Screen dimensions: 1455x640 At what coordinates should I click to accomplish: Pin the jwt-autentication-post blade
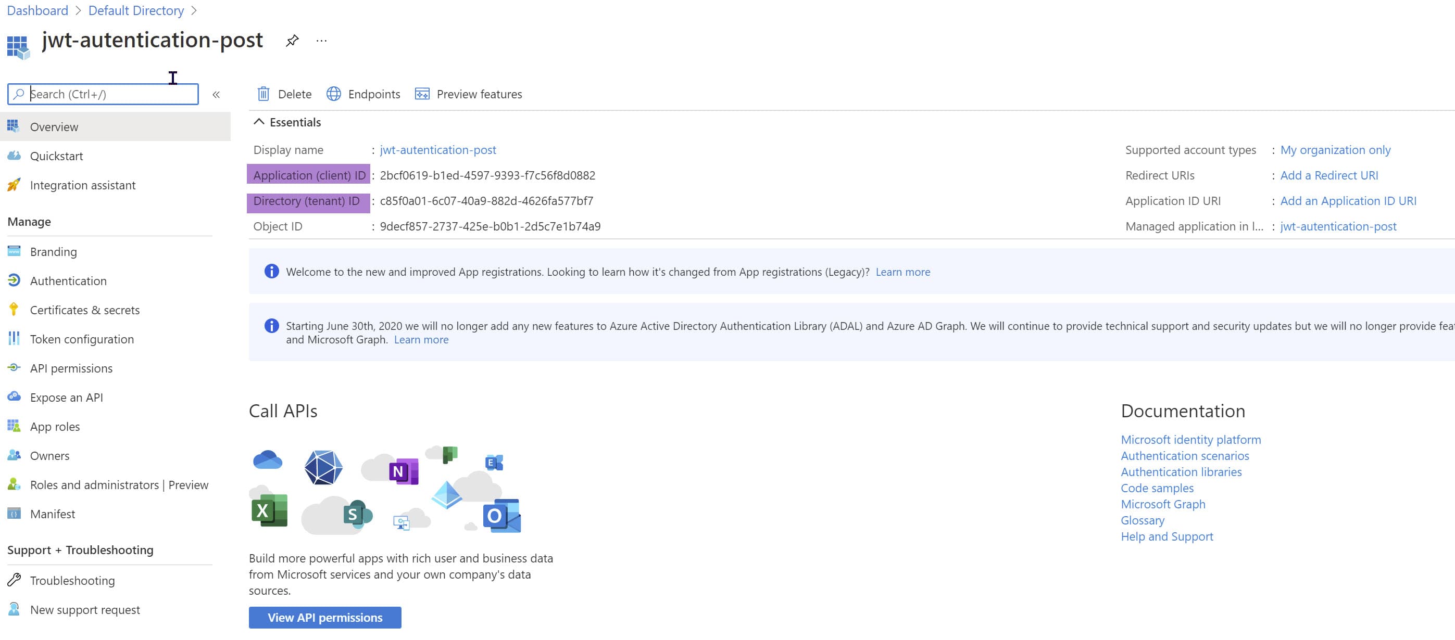pyautogui.click(x=292, y=41)
